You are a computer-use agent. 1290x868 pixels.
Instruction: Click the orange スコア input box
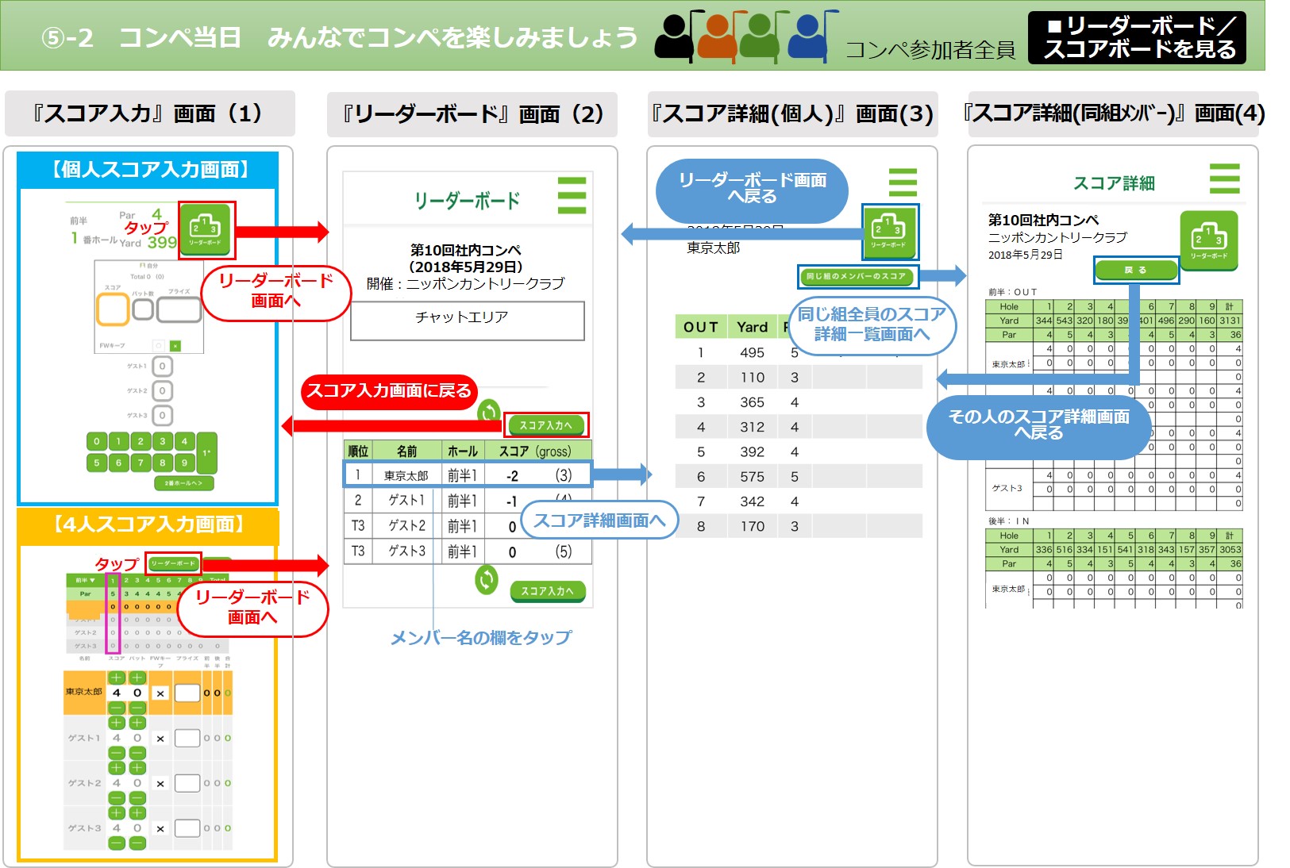click(113, 309)
